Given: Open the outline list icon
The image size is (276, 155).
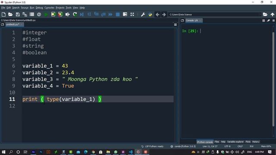Looking at the screenshot, I should [32, 14].
